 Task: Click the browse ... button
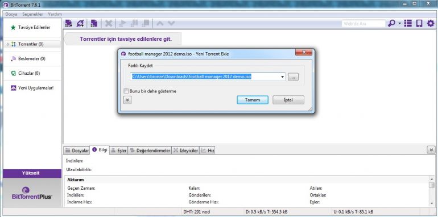293,77
